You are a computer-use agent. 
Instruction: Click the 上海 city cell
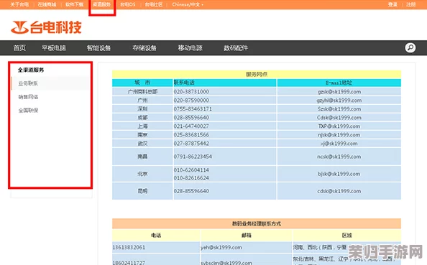point(142,126)
